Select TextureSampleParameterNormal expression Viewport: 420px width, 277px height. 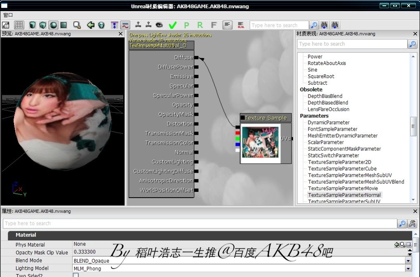(345, 195)
